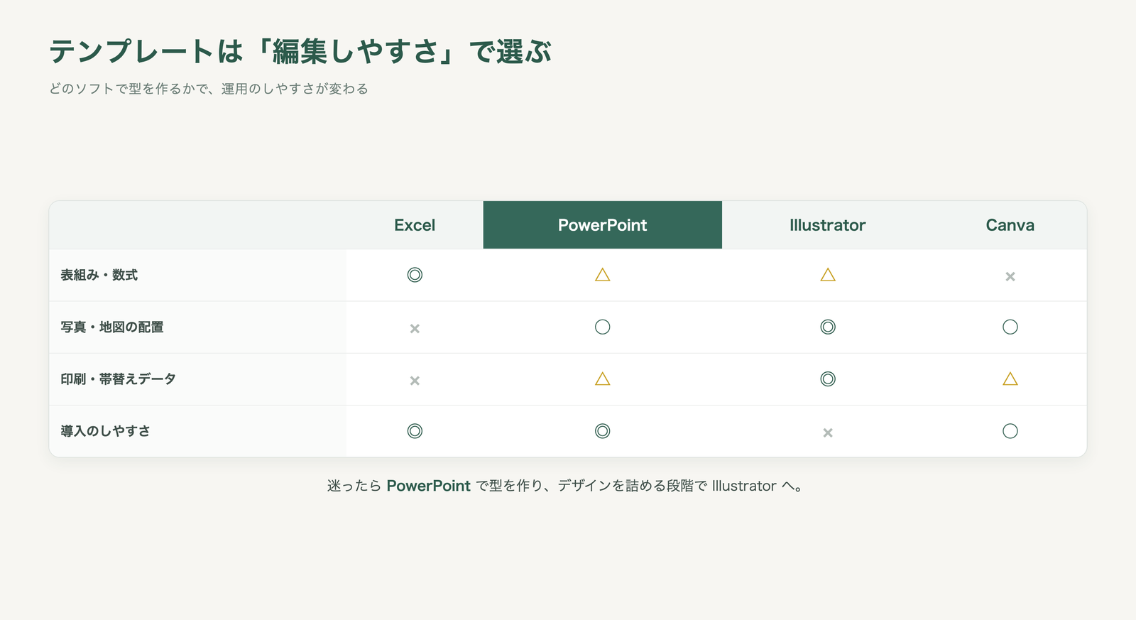Click the heading テンプレートは「編集しやすさ」で選ぶ
The image size is (1136, 620).
(x=300, y=52)
